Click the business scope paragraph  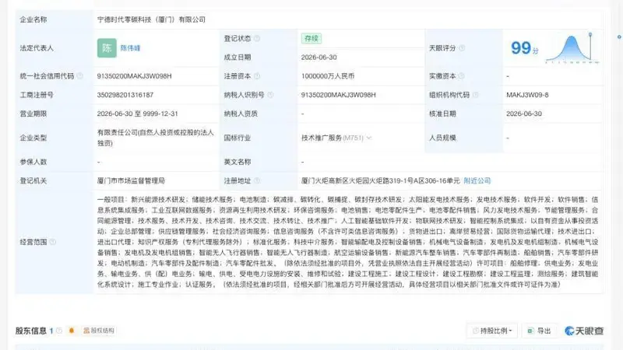[347, 242]
